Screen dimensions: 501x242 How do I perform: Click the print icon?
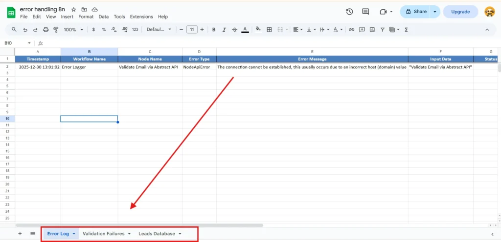pos(46,30)
